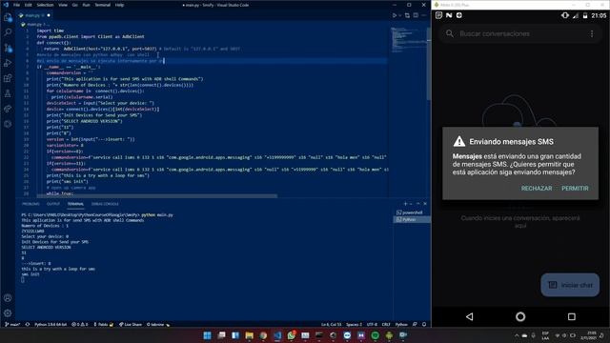Image resolution: width=610 pixels, height=343 pixels.
Task: Open the Terminal menu
Action: pyautogui.click(x=102, y=5)
